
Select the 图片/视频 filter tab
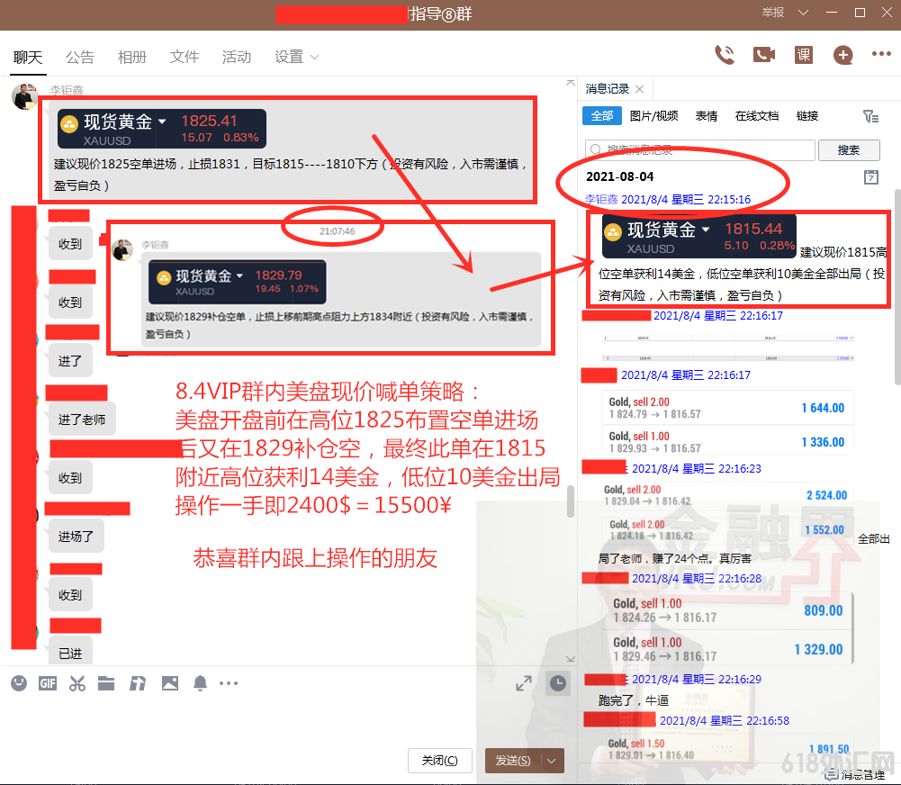click(x=653, y=116)
